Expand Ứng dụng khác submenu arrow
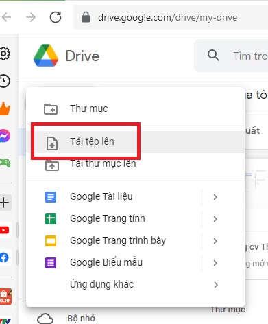 point(215,285)
